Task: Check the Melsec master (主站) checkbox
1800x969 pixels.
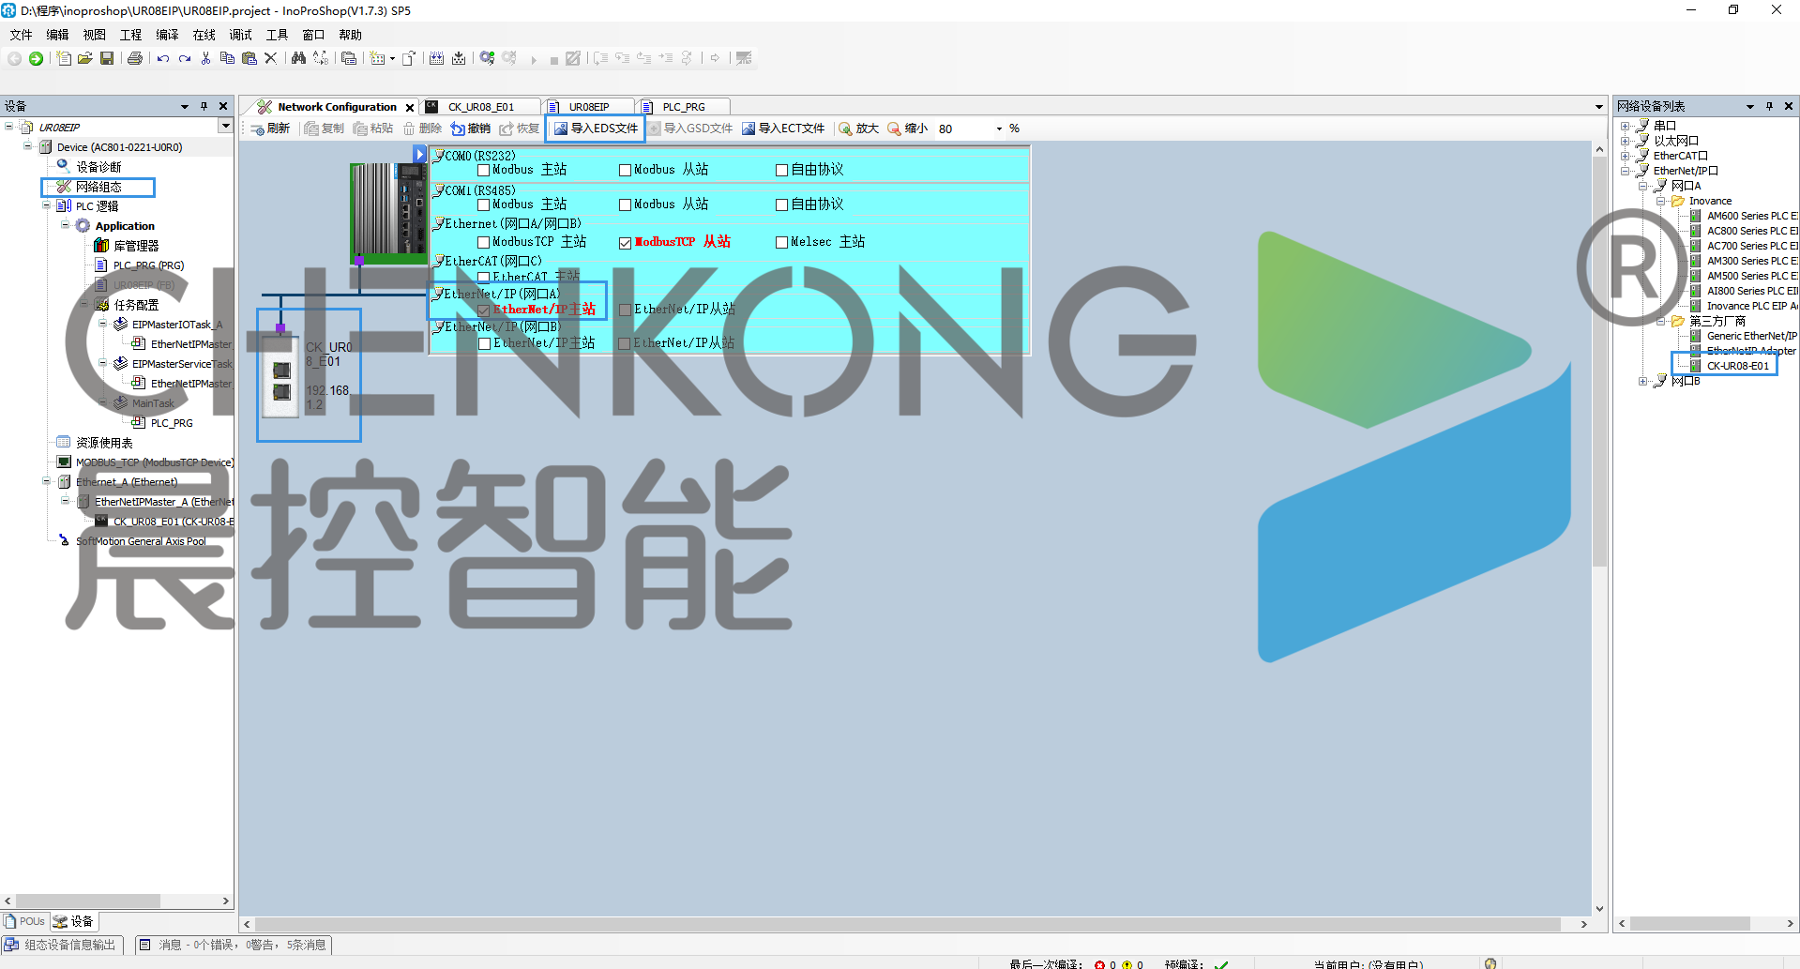Action: (x=781, y=242)
